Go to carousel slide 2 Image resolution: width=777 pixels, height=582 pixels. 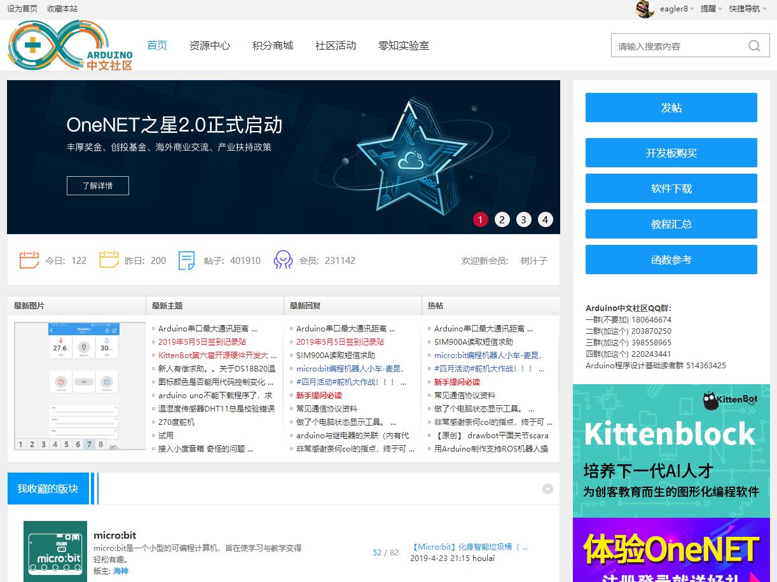coord(502,219)
